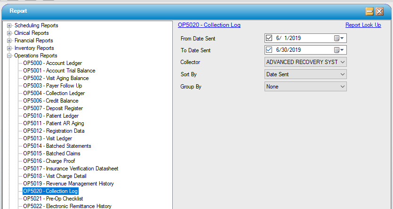Screen dimensions: 393x209
Task: Expand the Clinical Reports node
Action: pyautogui.click(x=9, y=33)
